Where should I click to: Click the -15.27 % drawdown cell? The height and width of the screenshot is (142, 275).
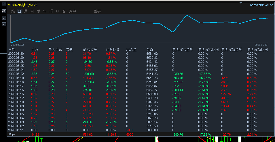point(204,78)
